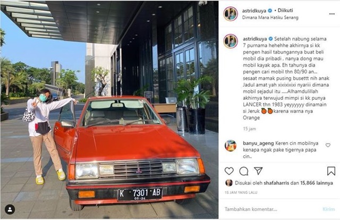Click astridkuya username in post header

(254, 11)
